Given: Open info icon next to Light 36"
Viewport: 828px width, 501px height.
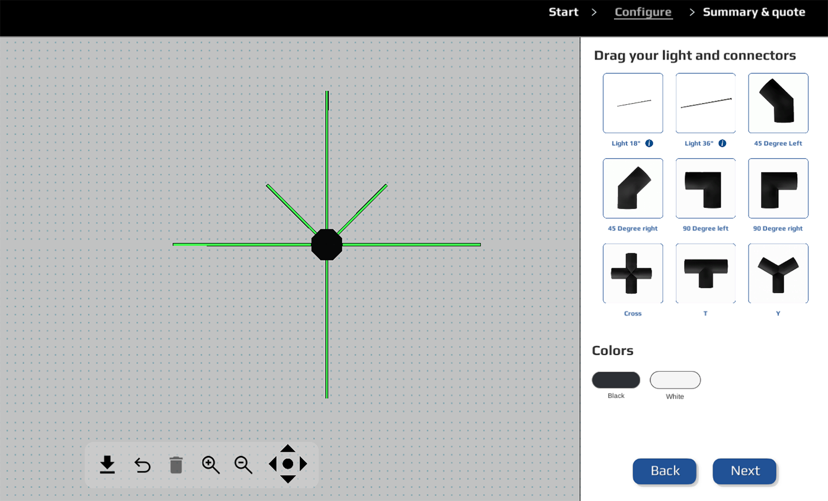Looking at the screenshot, I should 722,143.
